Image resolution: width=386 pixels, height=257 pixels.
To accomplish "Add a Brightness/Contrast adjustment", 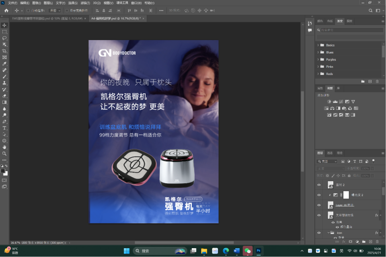I will coord(329,101).
